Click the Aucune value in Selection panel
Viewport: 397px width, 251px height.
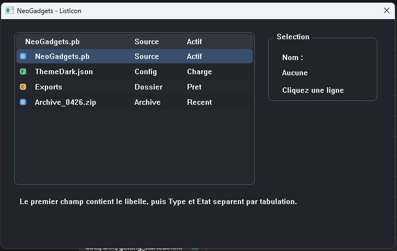coord(295,73)
